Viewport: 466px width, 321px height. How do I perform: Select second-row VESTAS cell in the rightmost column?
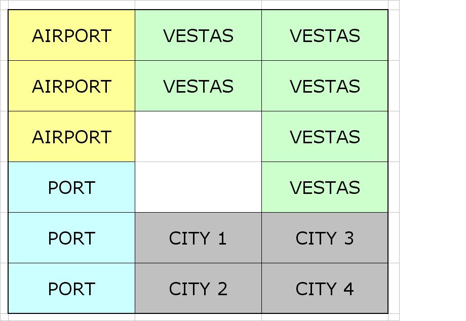pyautogui.click(x=325, y=86)
